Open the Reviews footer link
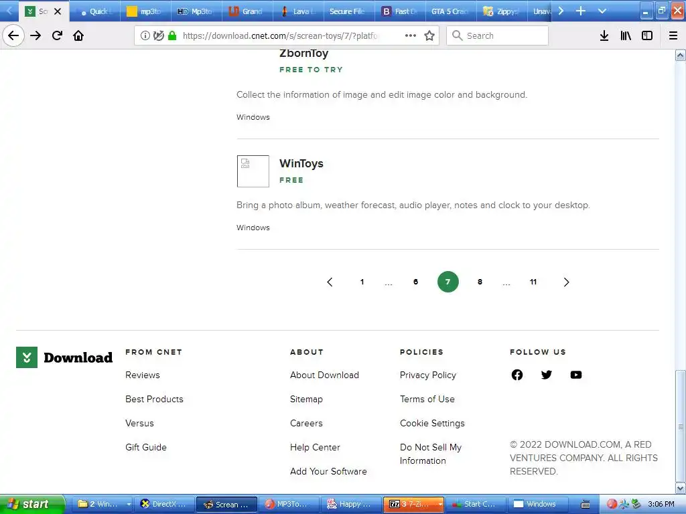 [x=143, y=375]
